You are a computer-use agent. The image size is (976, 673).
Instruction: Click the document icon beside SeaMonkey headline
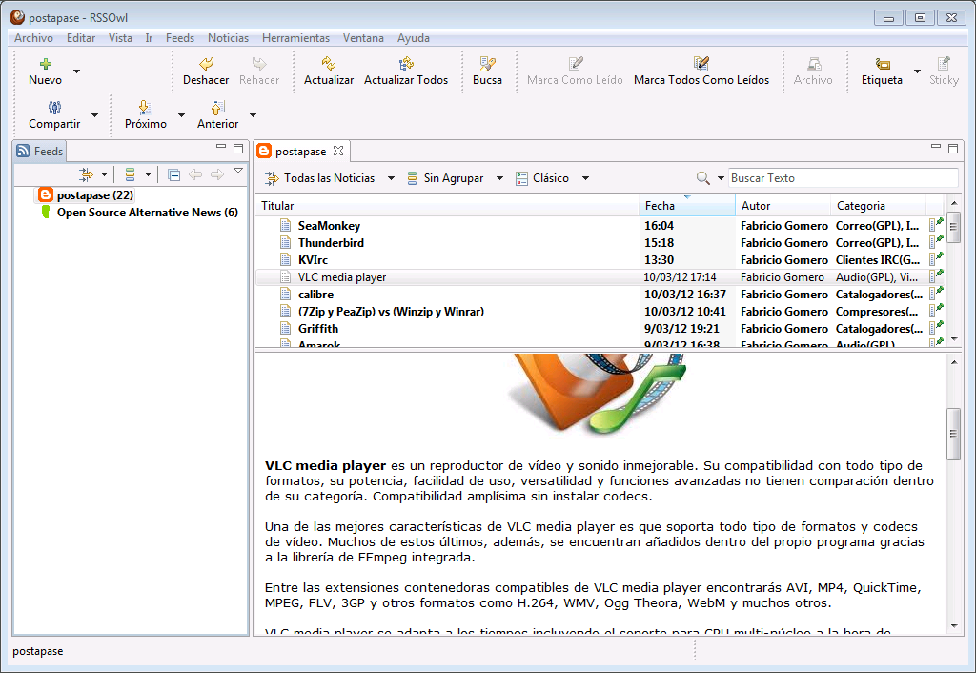click(x=285, y=225)
